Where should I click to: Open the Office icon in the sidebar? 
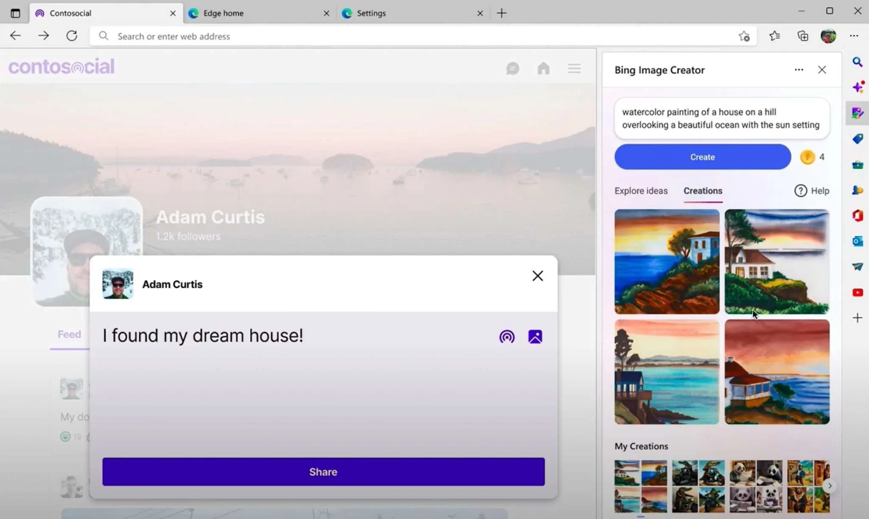(858, 216)
